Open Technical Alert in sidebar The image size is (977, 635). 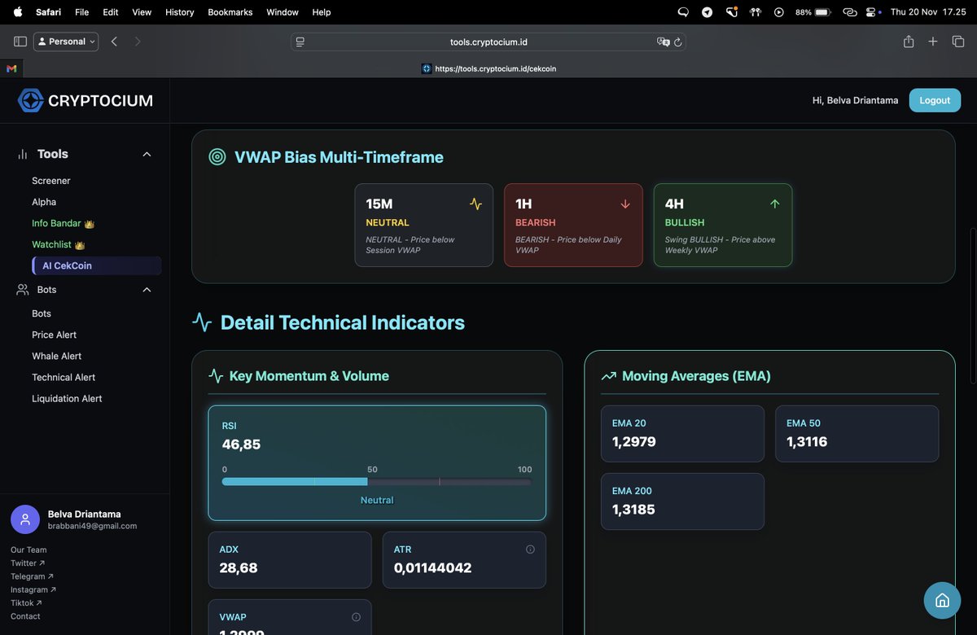(64, 377)
